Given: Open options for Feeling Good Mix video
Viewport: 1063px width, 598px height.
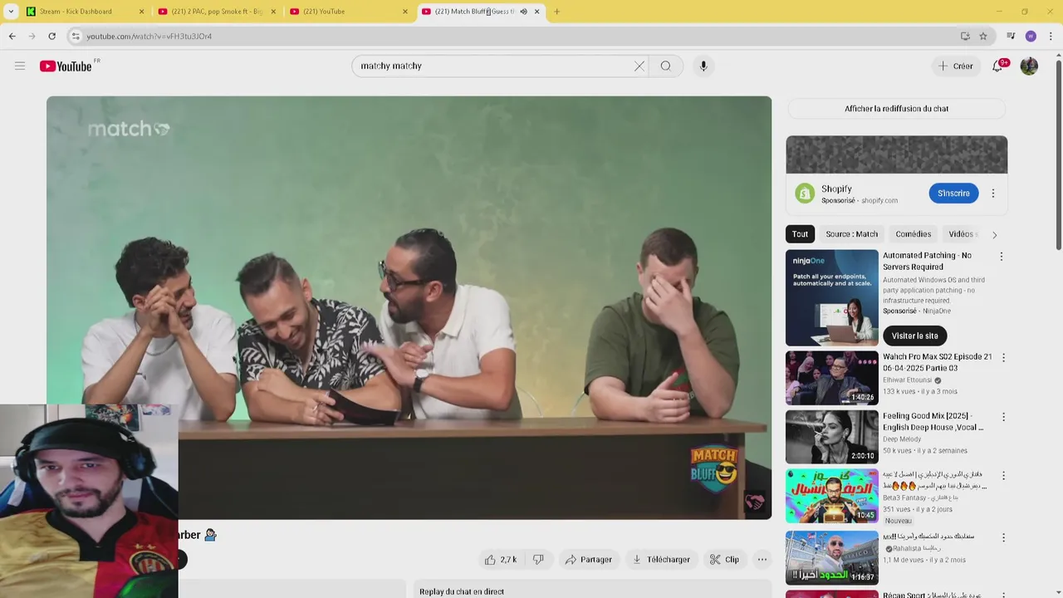Looking at the screenshot, I should [x=1003, y=417].
